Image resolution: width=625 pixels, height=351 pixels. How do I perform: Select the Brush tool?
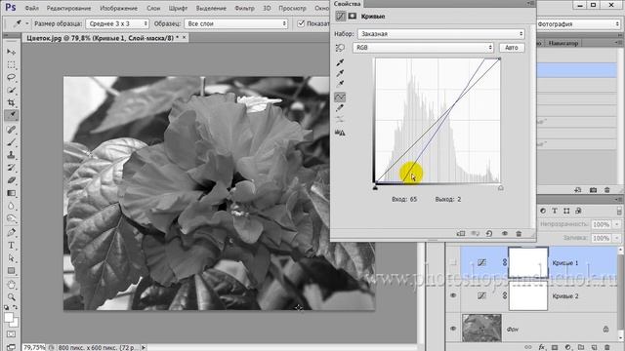point(11,142)
